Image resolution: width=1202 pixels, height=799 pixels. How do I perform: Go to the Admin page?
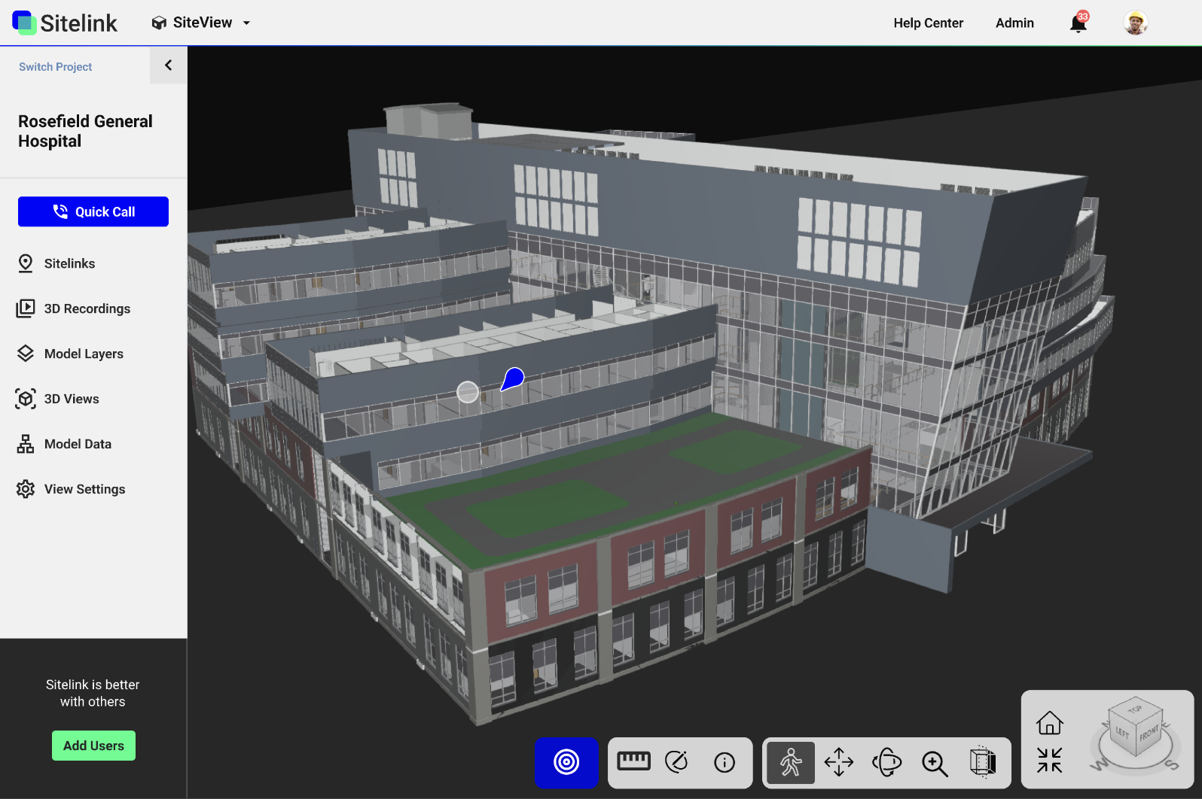[x=1014, y=23]
